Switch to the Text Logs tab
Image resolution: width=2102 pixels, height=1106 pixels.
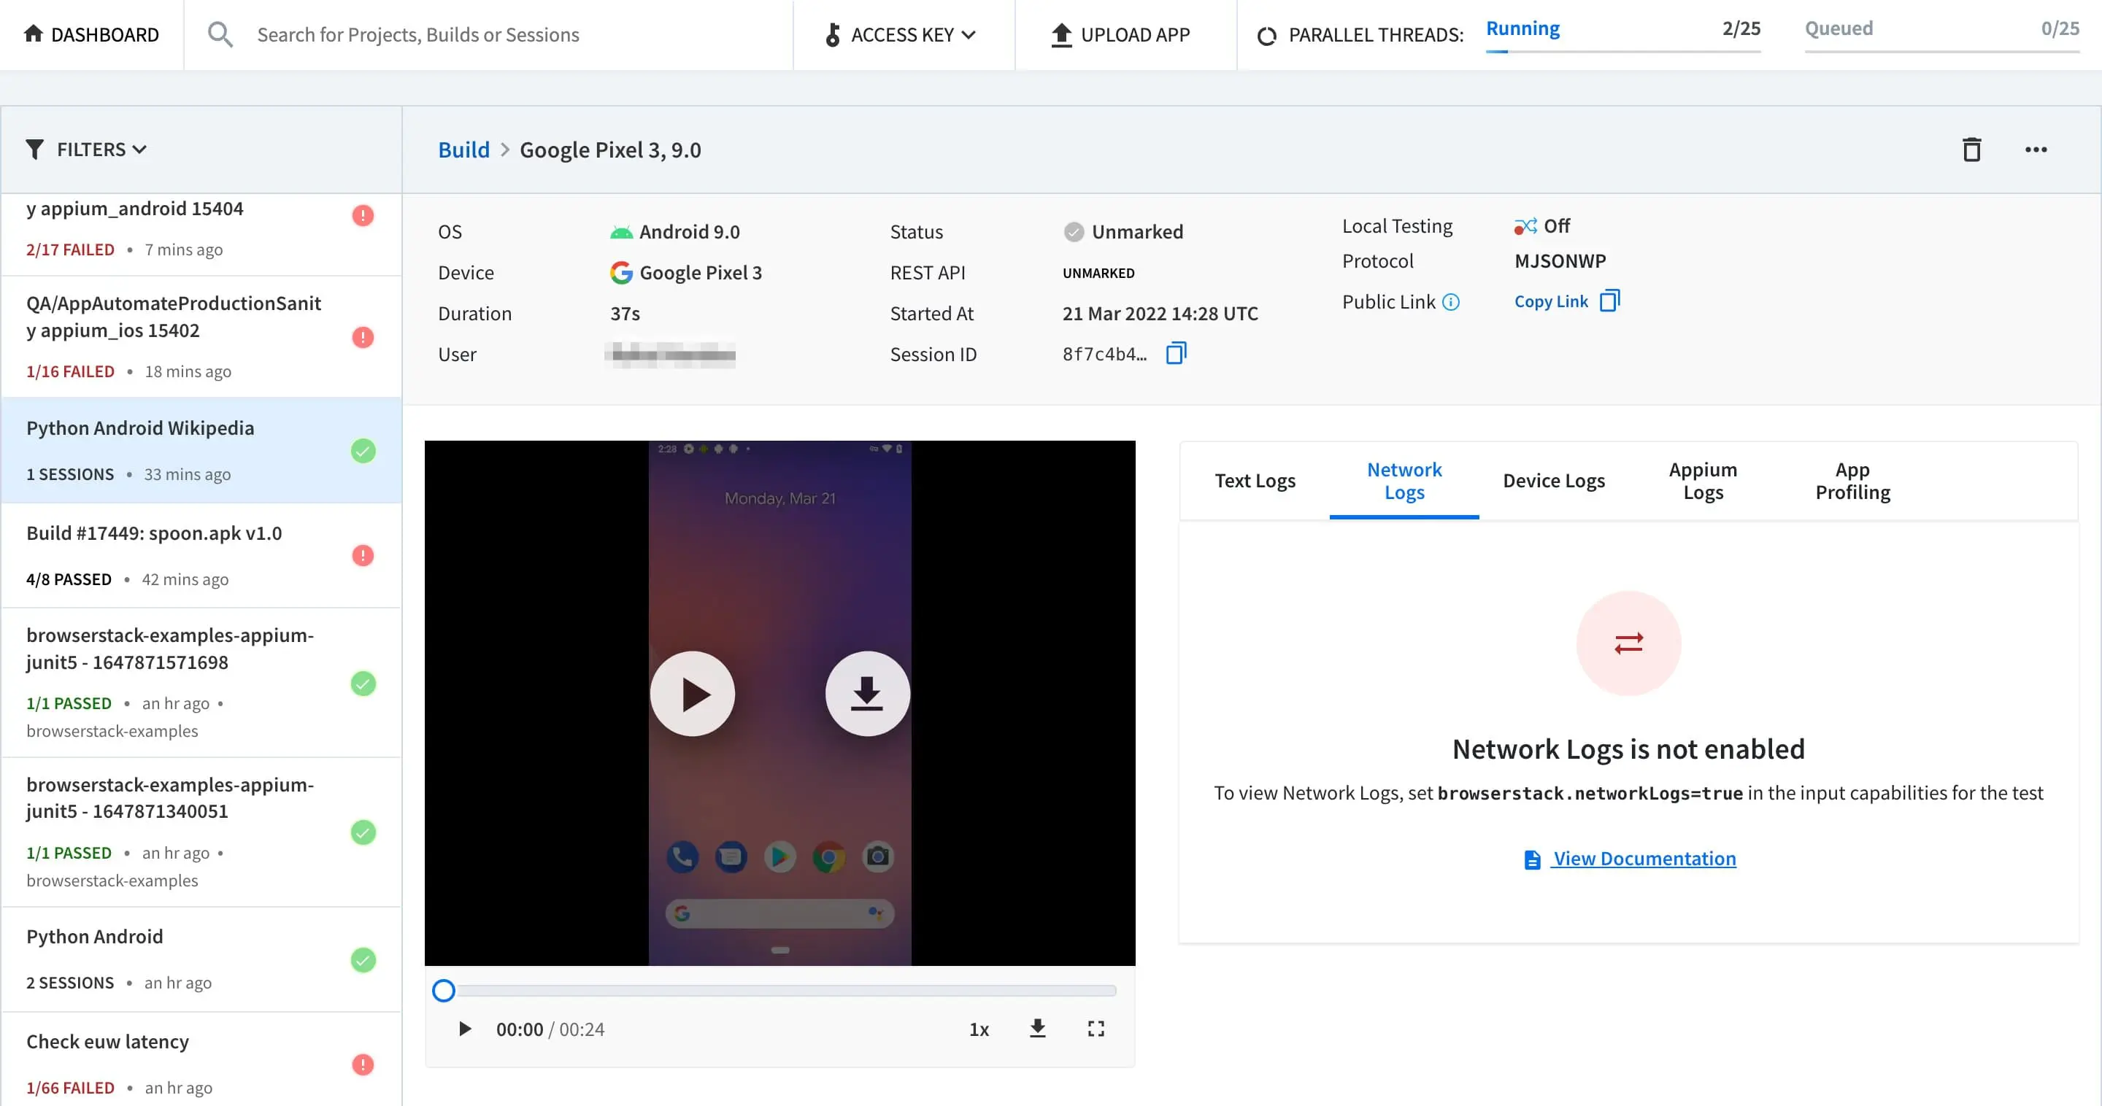click(1254, 480)
